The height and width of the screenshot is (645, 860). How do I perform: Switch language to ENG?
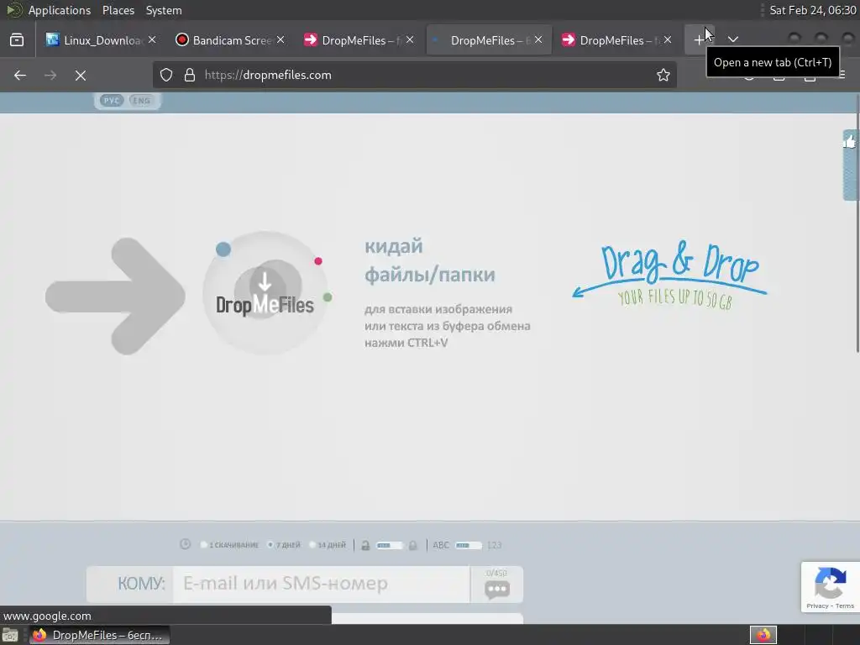click(141, 101)
